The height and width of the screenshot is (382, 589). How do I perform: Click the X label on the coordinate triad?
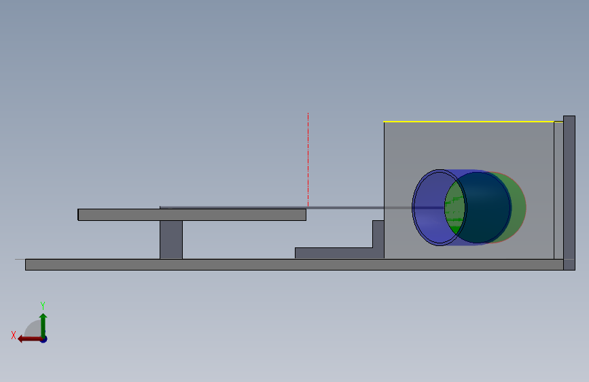[14, 335]
